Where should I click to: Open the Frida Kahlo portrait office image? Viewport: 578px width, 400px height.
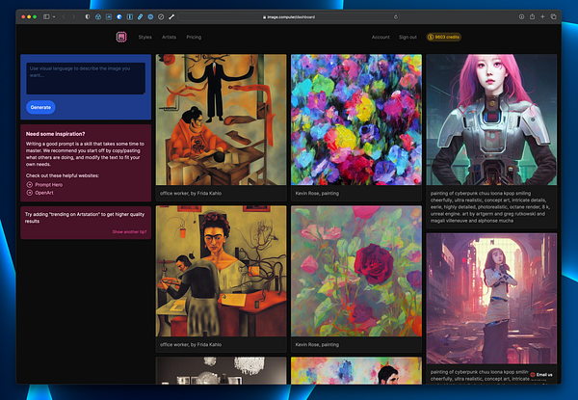pyautogui.click(x=221, y=271)
